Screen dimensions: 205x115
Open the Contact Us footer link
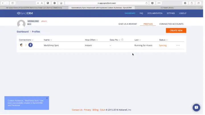tap(77, 110)
